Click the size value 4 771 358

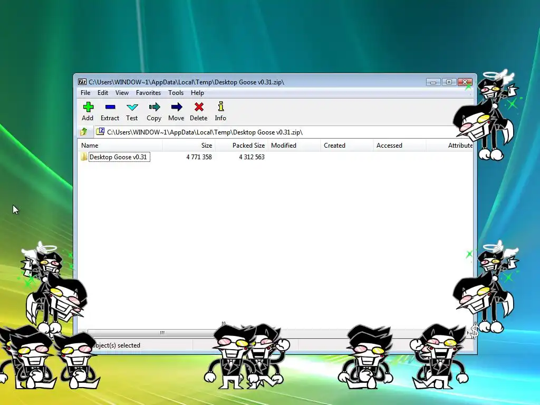199,157
